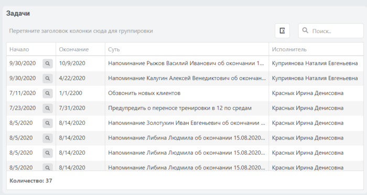The image size is (367, 195).
Task: Open details icon for Рыжов Василий Иванович row
Action: click(x=48, y=63)
